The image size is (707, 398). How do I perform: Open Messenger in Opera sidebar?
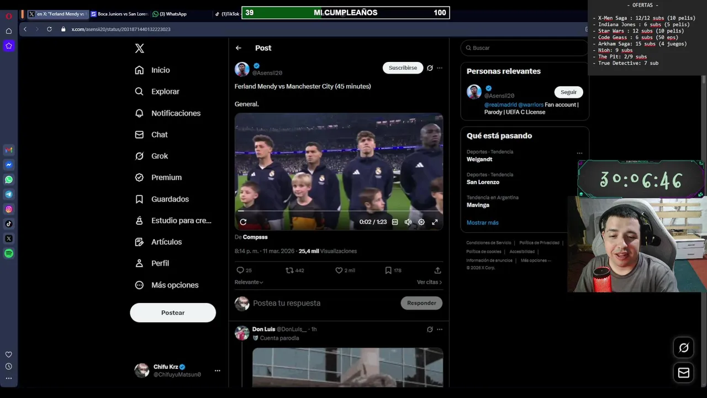9,165
